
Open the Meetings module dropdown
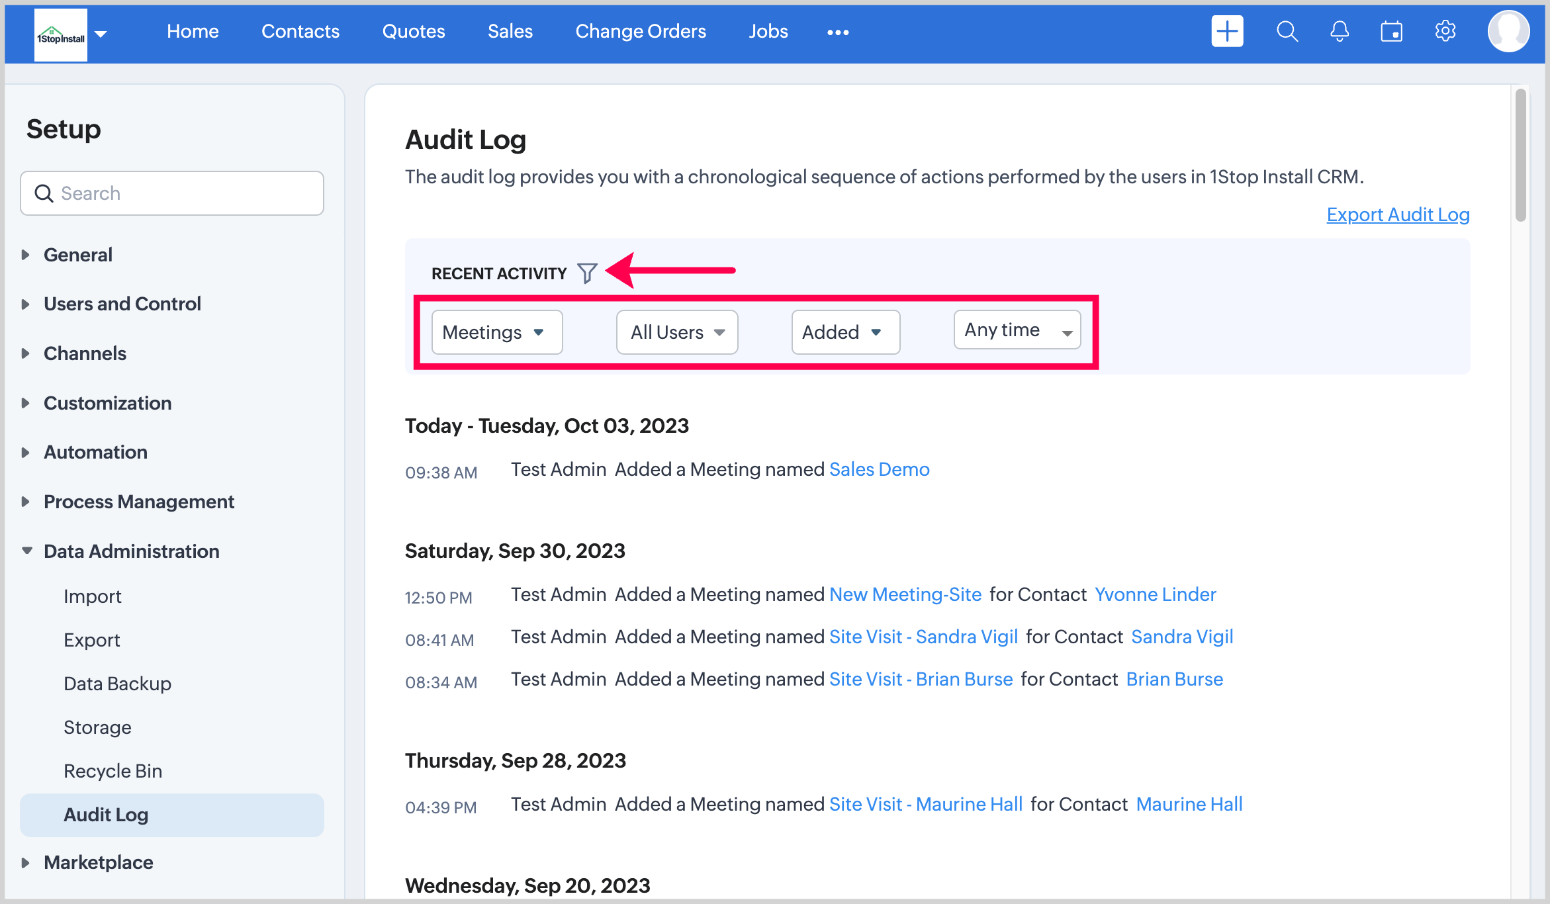point(496,332)
